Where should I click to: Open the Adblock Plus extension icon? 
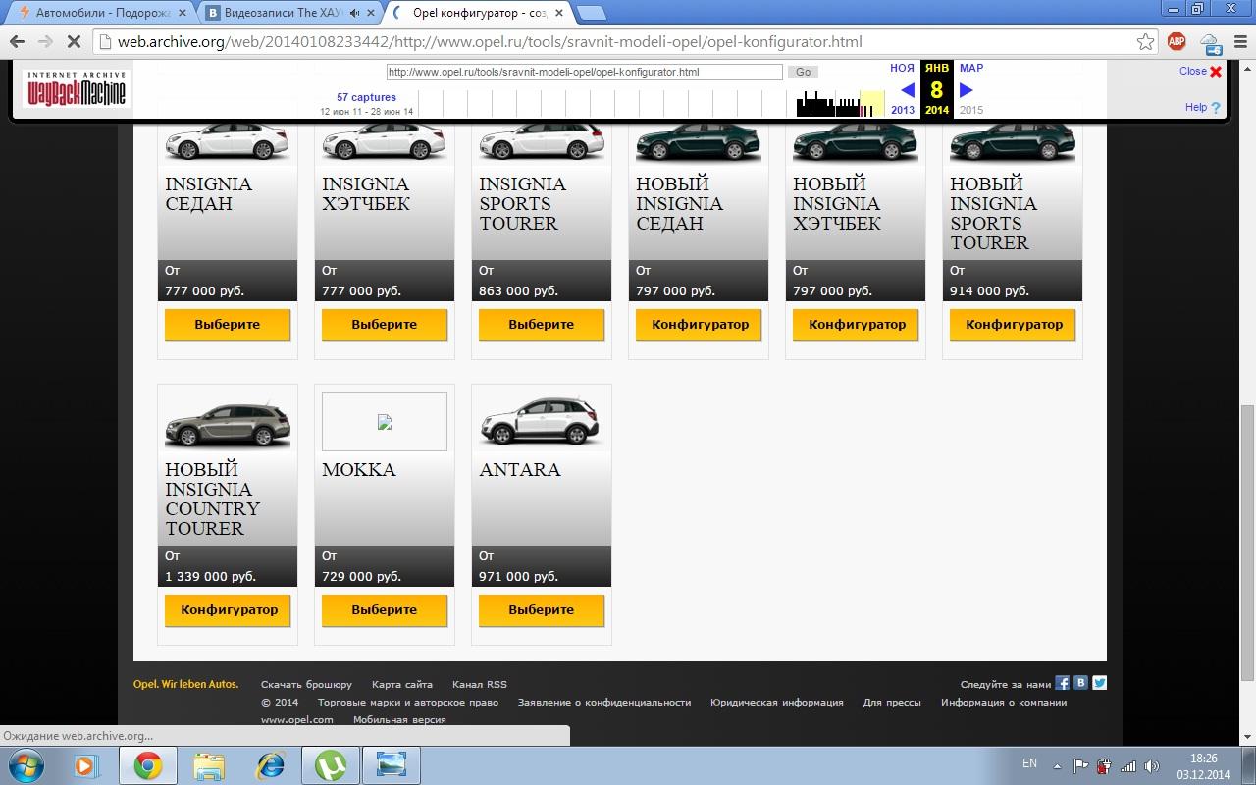[1177, 42]
